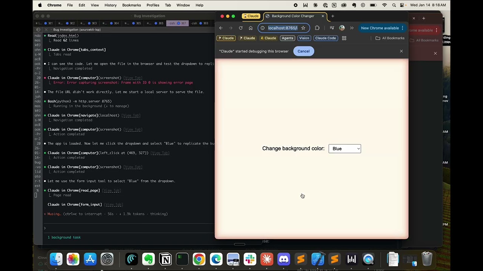This screenshot has height=271, width=483.
Task: Open Google Chrome from the Dock
Action: coord(199,259)
